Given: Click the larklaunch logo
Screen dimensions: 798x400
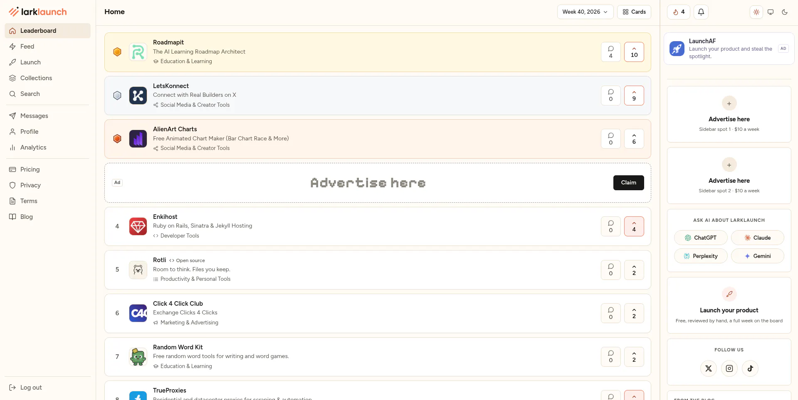Looking at the screenshot, I should pos(38,12).
